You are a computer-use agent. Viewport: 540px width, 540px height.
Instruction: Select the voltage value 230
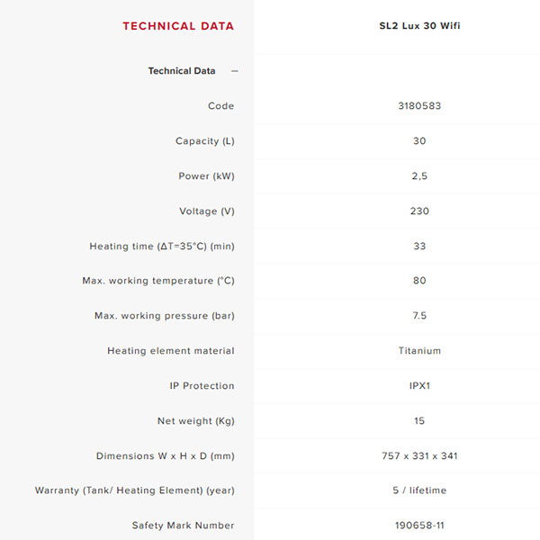pyautogui.click(x=419, y=211)
